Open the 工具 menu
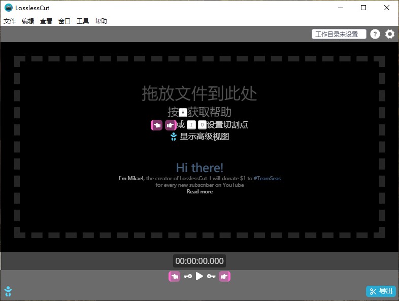 (x=83, y=21)
